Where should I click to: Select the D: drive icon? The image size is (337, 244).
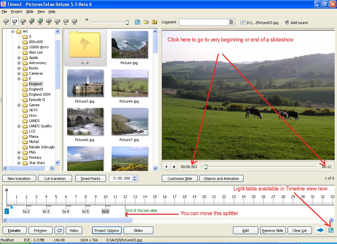[x=14, y=22]
